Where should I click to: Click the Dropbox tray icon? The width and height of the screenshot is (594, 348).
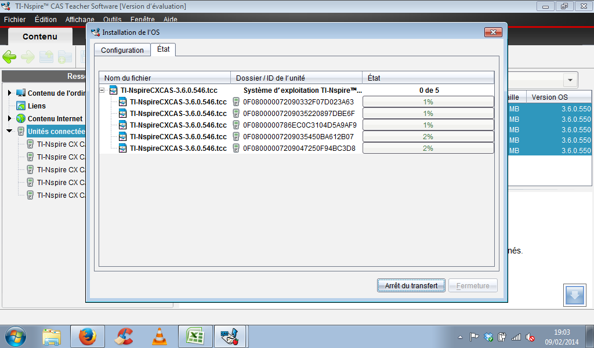[488, 336]
